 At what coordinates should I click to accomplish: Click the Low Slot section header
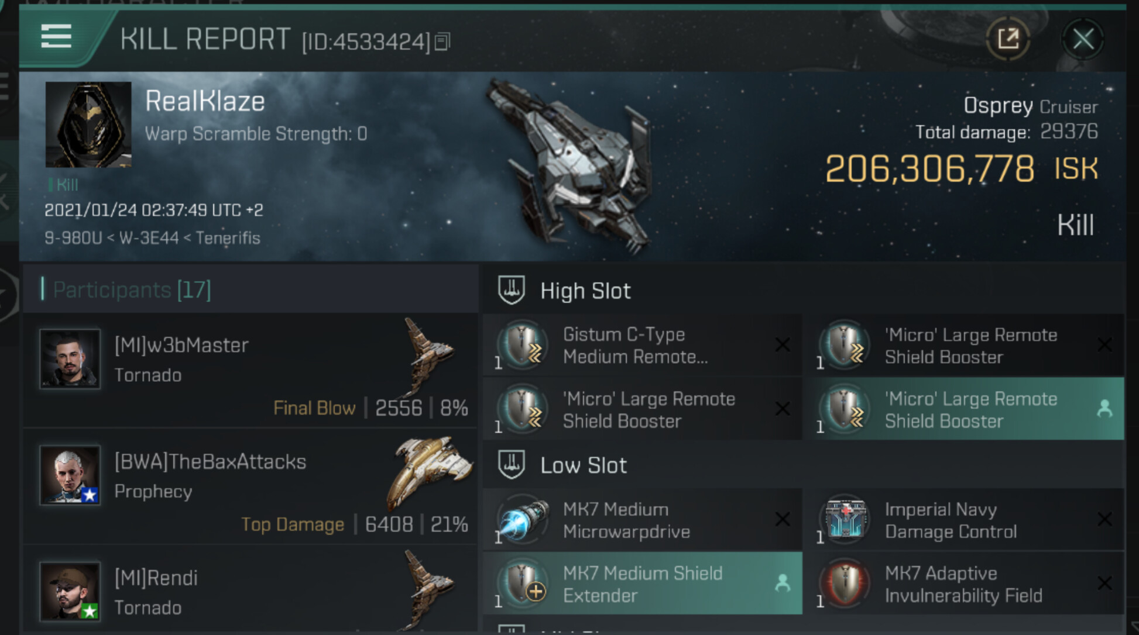click(x=583, y=465)
